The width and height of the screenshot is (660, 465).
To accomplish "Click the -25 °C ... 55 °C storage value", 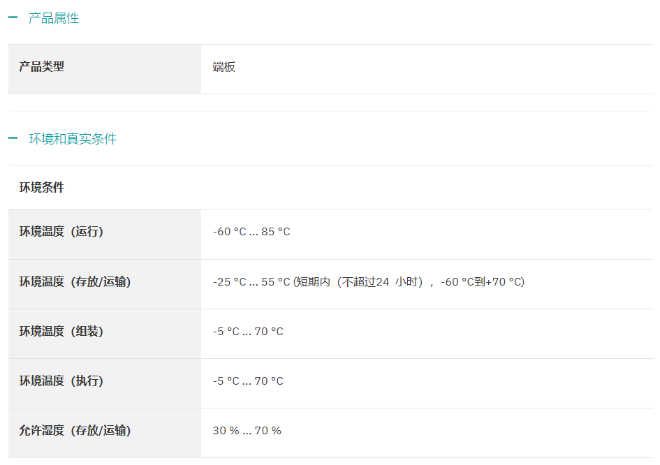I will click(x=251, y=282).
